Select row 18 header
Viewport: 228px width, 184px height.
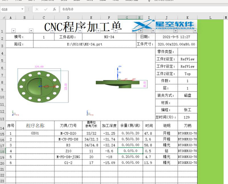coord(3,151)
